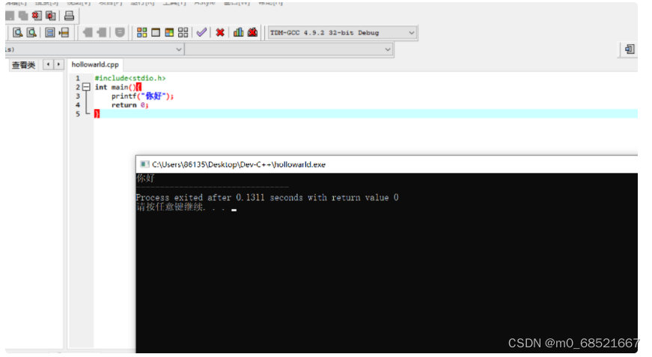
Task: Open the Replace search icon
Action: coord(31,32)
